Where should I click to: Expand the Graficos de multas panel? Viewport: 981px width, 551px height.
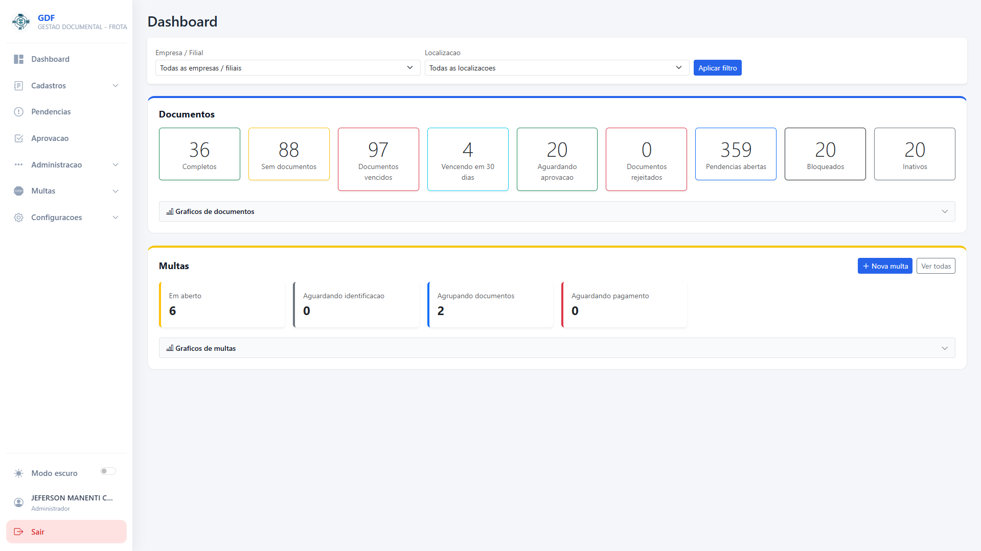(557, 348)
